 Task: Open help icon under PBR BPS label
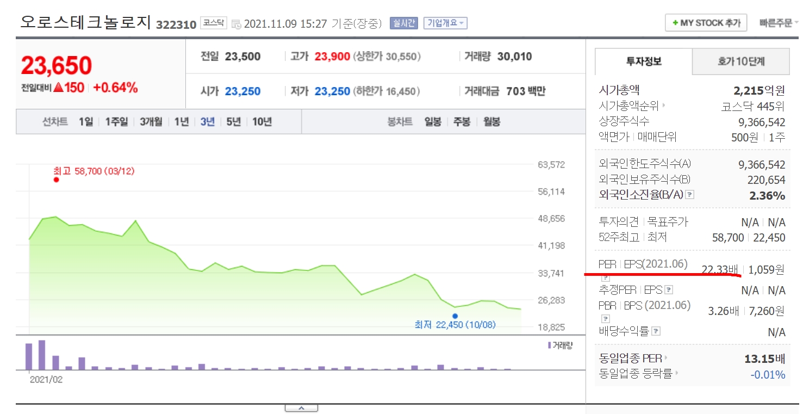pyautogui.click(x=605, y=319)
